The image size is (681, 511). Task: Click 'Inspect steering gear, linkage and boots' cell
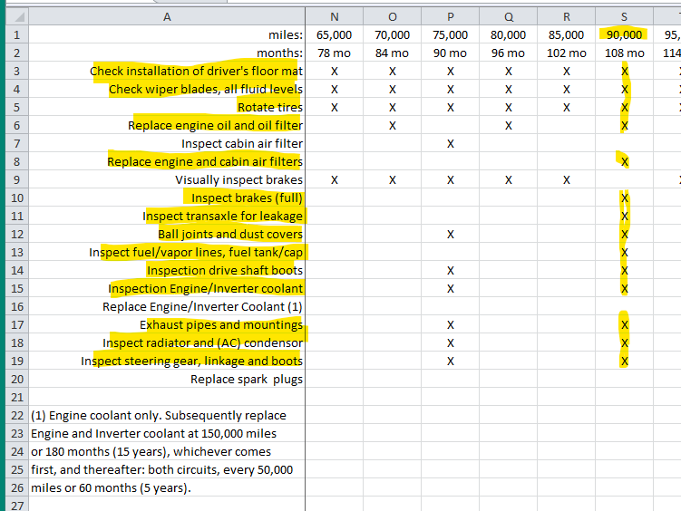[167, 362]
